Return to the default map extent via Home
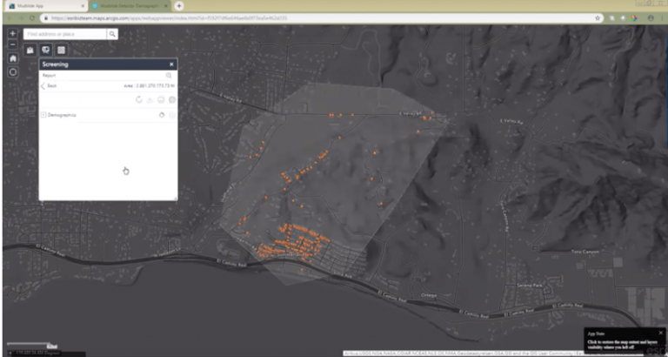 (13, 58)
